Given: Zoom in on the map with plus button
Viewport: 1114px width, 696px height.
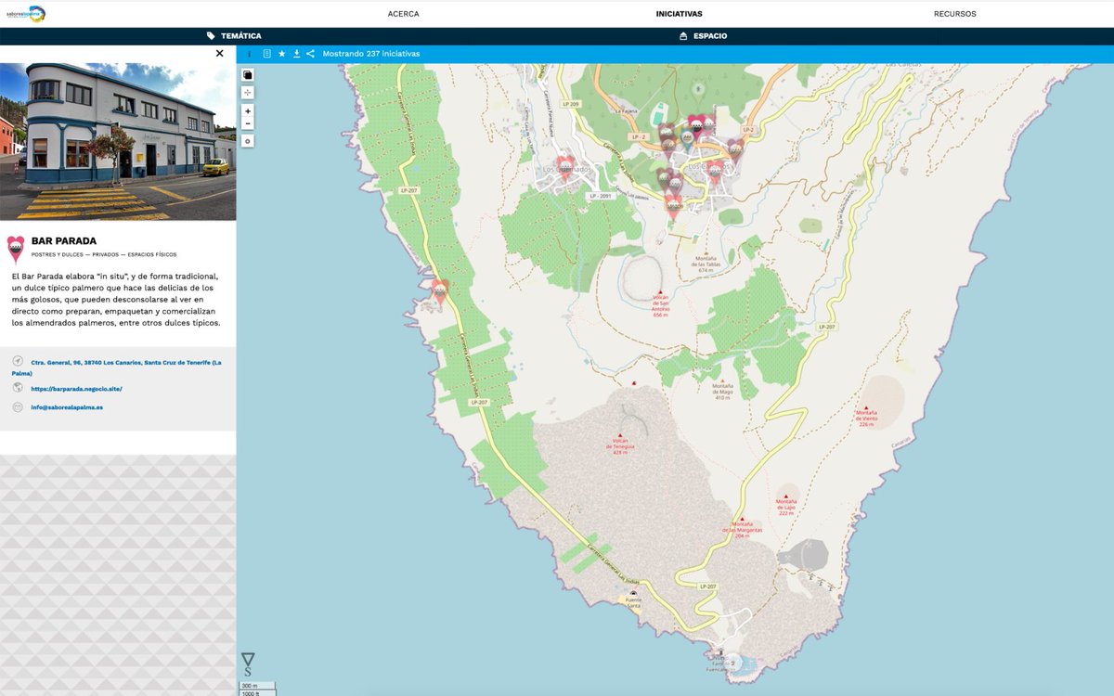Looking at the screenshot, I should [x=248, y=111].
